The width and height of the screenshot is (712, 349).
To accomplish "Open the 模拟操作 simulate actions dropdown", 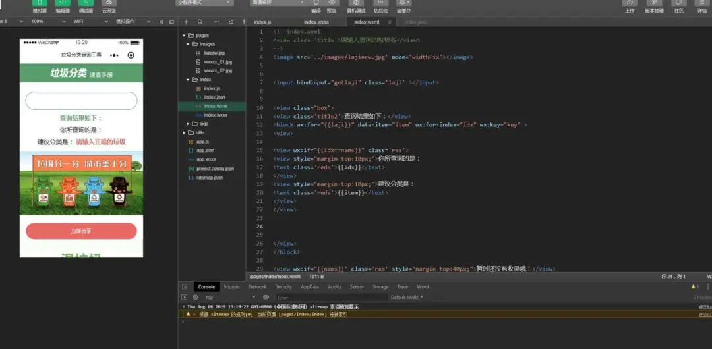I will (133, 22).
